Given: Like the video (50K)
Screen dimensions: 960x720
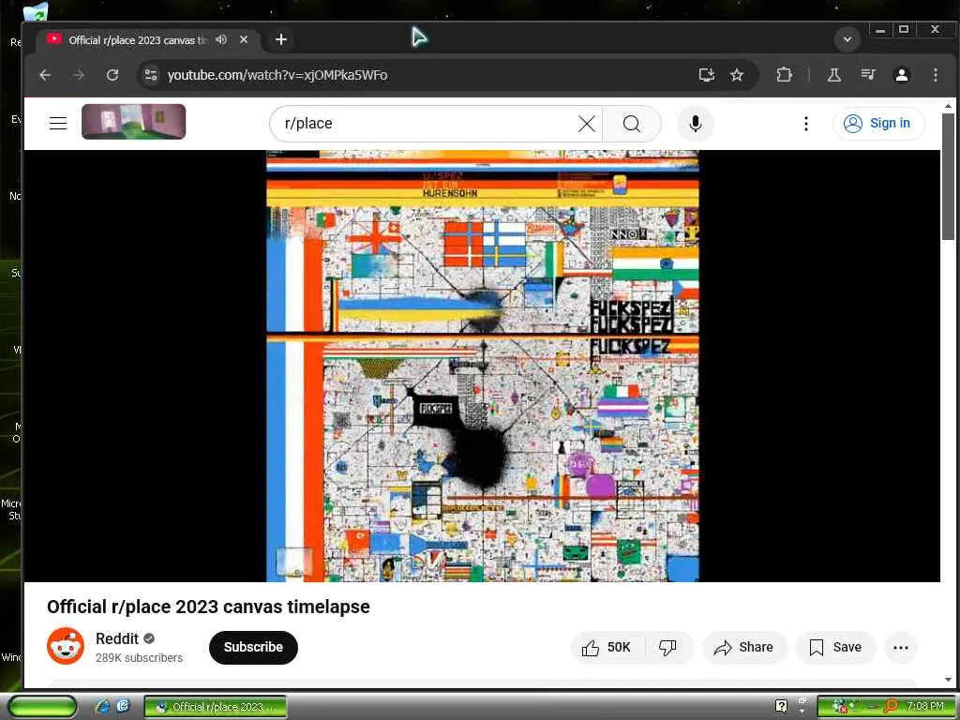Looking at the screenshot, I should click(607, 647).
